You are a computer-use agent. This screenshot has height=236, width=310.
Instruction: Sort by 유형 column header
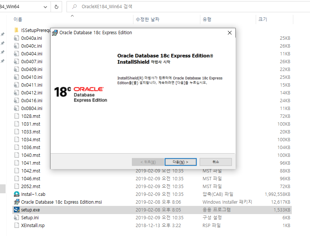207,19
